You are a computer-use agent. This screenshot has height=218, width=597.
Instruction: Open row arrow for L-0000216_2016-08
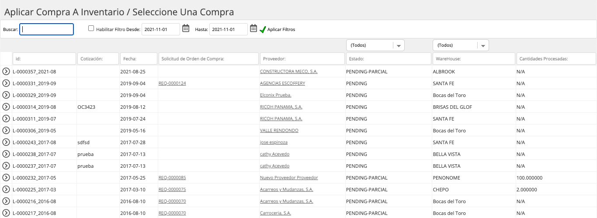6,201
